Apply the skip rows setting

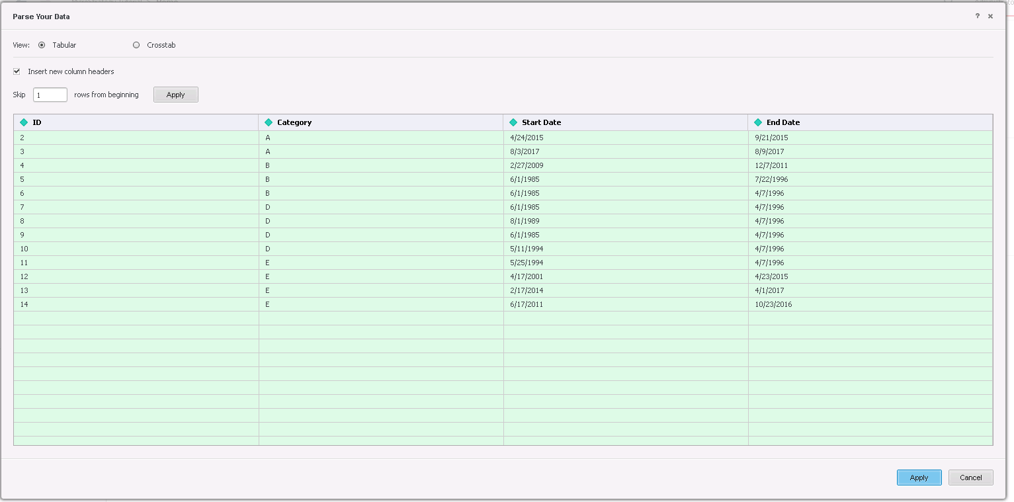click(175, 94)
